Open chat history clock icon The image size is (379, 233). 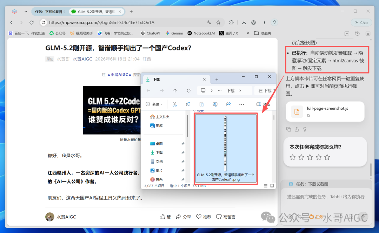tap(358, 34)
